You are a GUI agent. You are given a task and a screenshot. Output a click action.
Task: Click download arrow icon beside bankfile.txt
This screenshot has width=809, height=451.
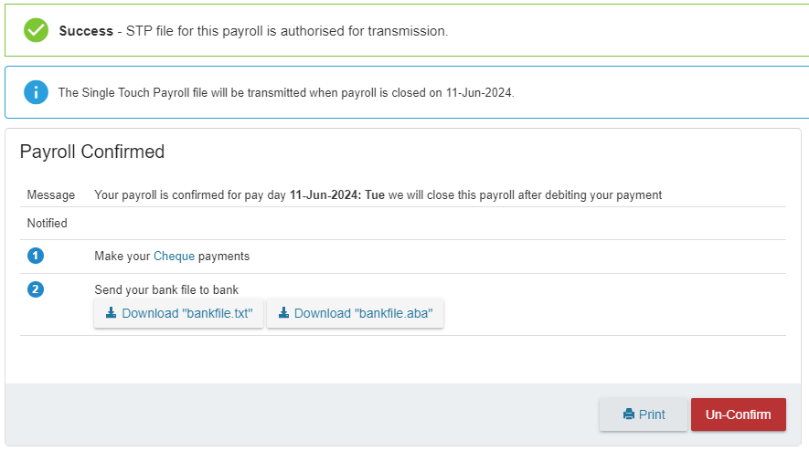pyautogui.click(x=111, y=313)
